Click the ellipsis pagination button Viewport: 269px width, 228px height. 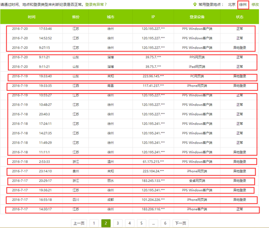[x=154, y=223]
